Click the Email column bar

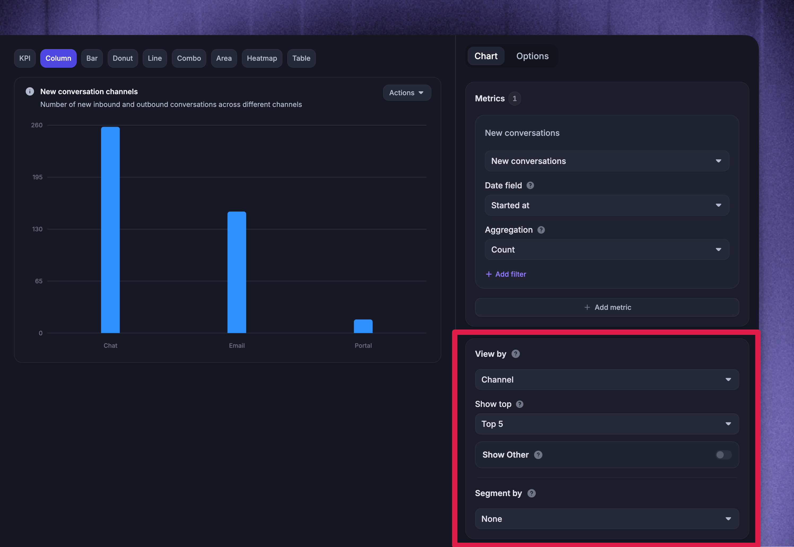[x=237, y=272]
